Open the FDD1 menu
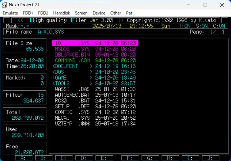This screenshot has width=231, height=161. click(28, 13)
